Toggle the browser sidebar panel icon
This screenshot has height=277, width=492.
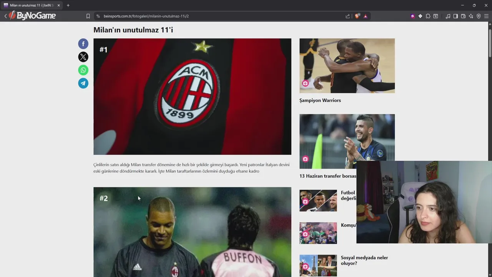pos(455,16)
